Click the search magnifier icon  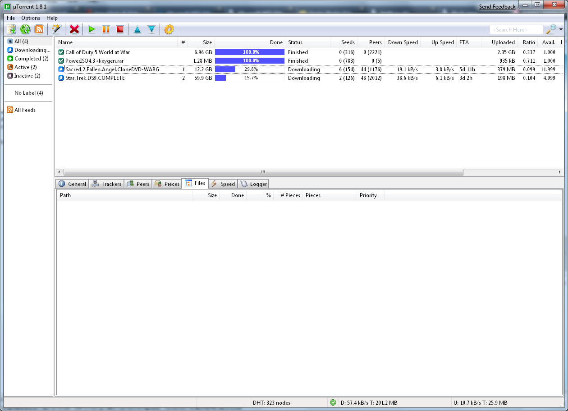click(551, 29)
